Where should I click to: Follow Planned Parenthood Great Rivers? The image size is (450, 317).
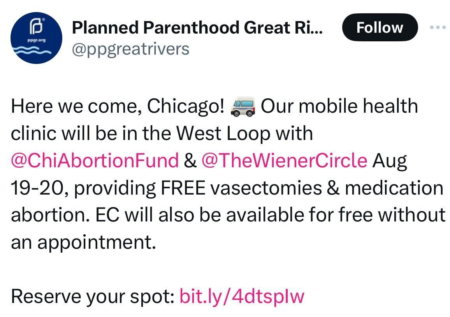click(x=380, y=27)
